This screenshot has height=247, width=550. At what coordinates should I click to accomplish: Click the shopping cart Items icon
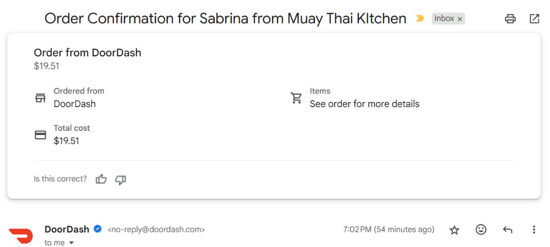pos(296,98)
